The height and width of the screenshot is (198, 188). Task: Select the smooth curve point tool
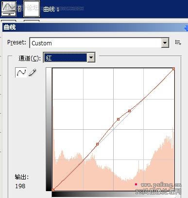tap(21, 72)
